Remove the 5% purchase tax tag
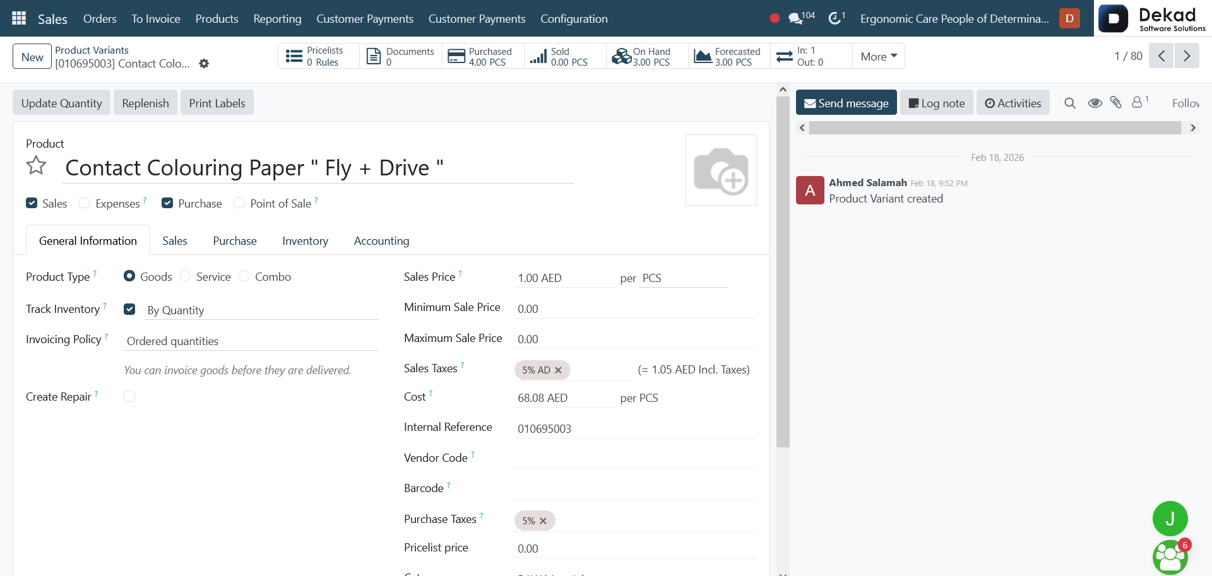 (543, 521)
